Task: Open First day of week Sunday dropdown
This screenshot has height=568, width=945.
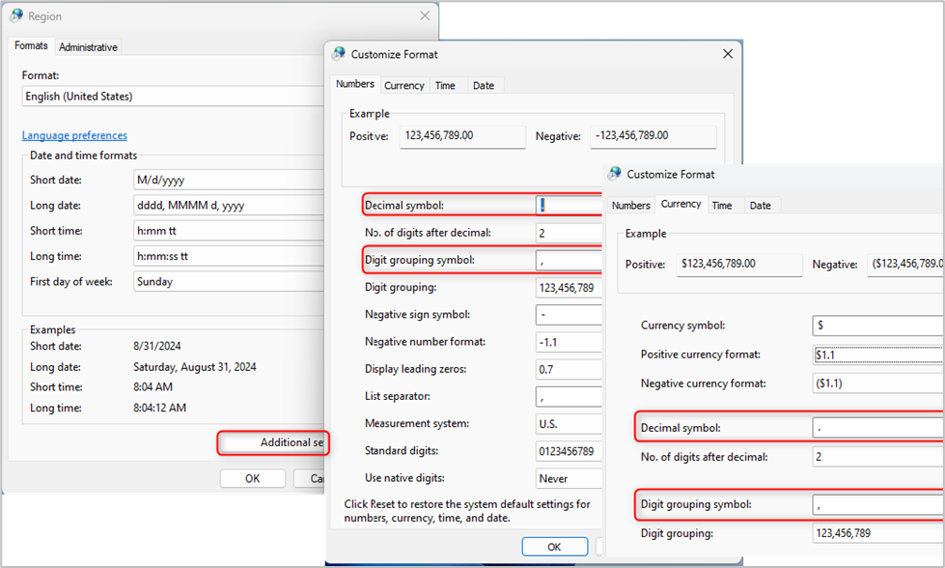Action: [230, 282]
